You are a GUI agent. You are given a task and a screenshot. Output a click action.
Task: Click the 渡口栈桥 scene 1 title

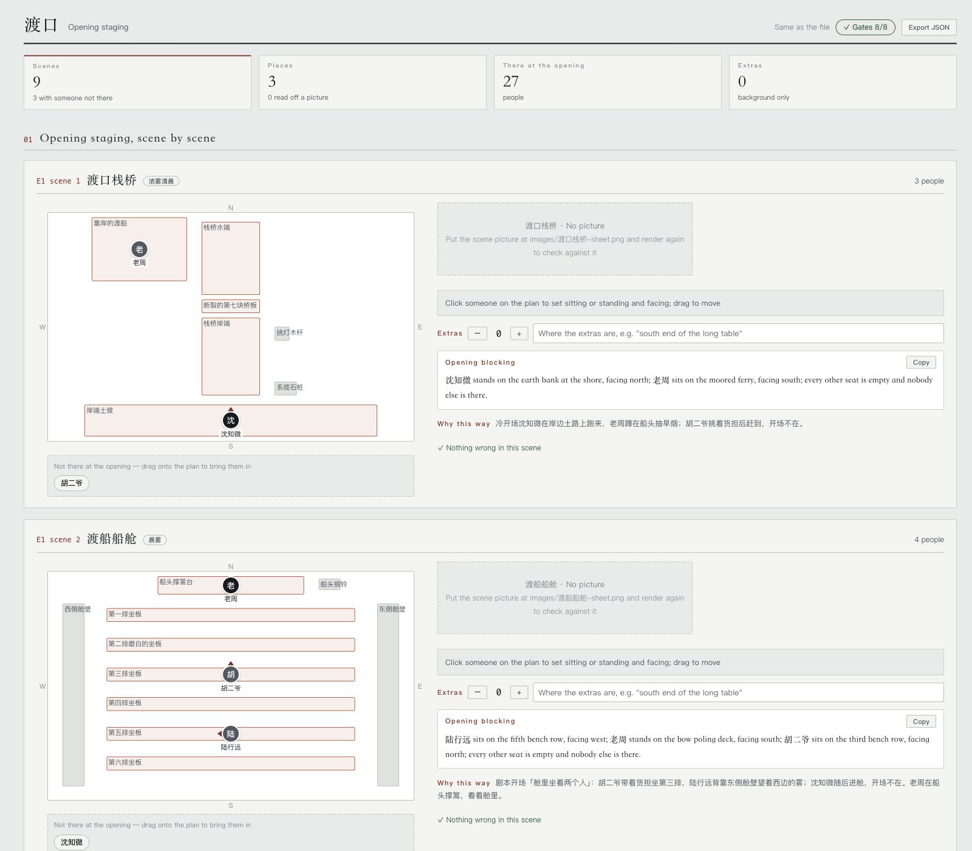point(112,180)
